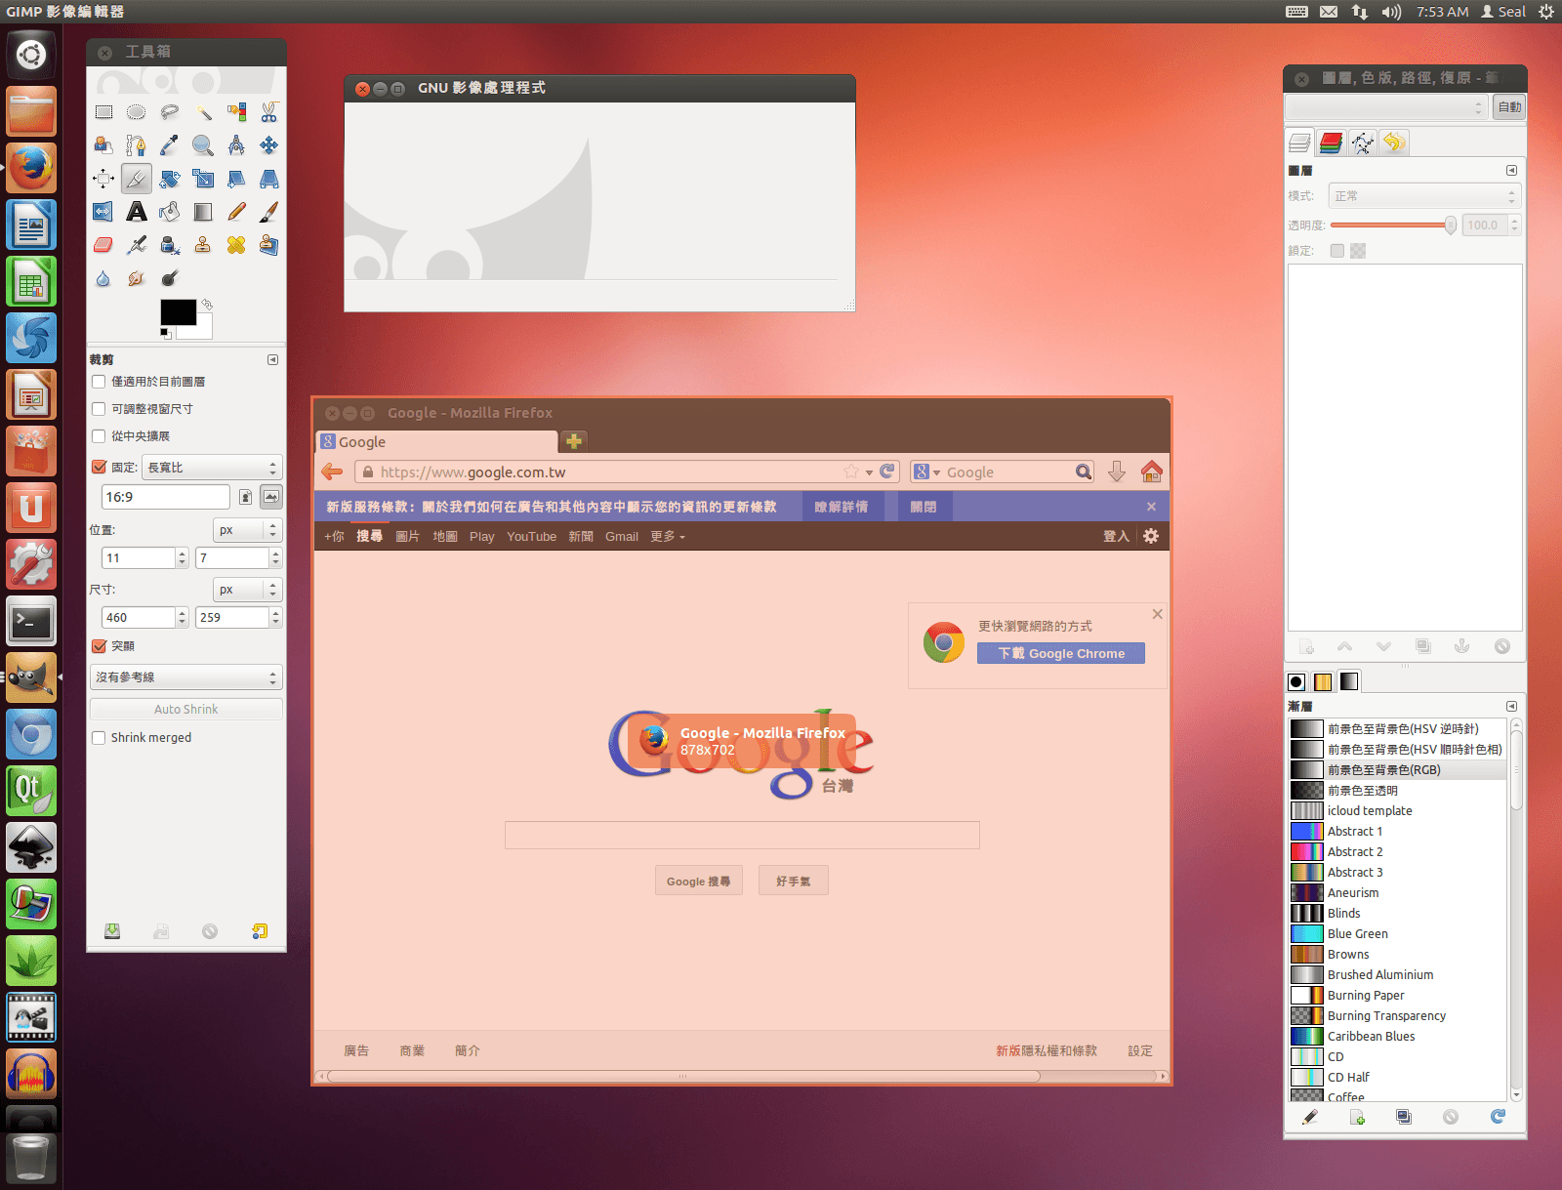Open the 模式 layer mode dropdown
Viewport: 1562px width, 1190px height.
(1424, 196)
